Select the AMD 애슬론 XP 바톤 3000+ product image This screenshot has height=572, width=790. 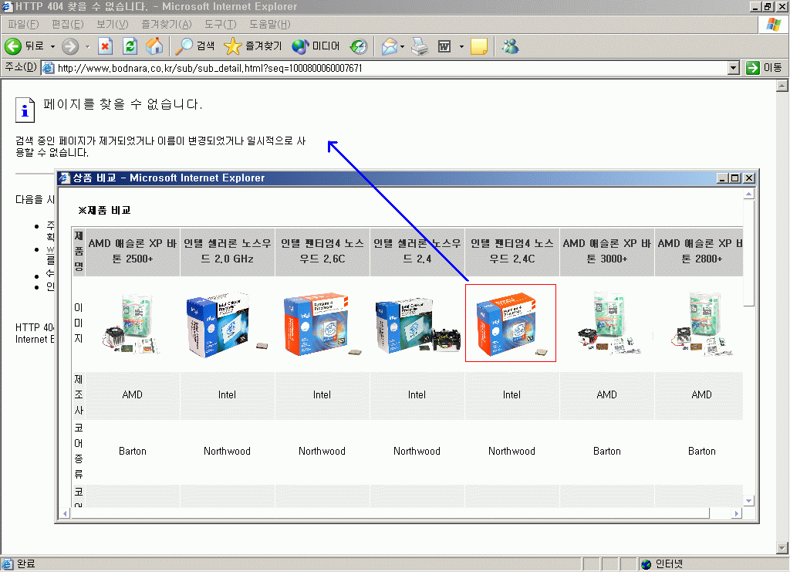click(608, 323)
